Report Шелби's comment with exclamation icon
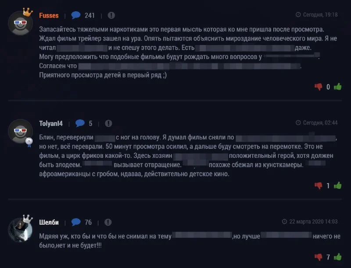 [108, 222]
